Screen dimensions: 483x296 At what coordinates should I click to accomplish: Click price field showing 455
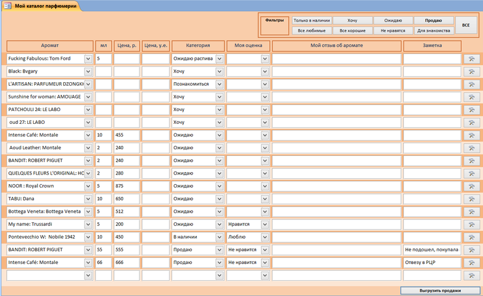[x=127, y=135]
